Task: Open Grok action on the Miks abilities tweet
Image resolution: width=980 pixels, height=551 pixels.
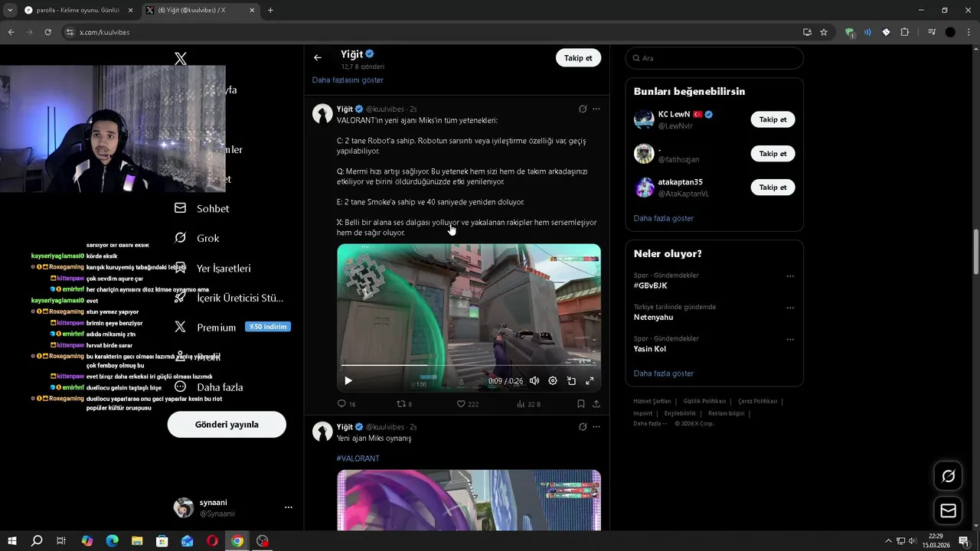Action: click(583, 109)
